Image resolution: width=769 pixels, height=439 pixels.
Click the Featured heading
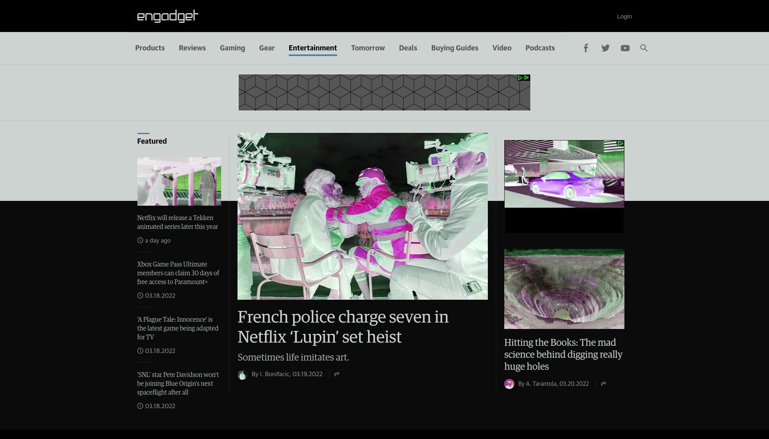tap(152, 141)
